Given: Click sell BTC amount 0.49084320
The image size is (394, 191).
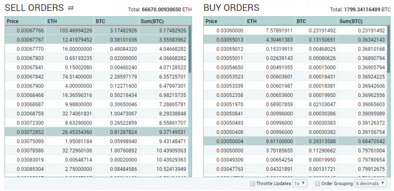Looking at the screenshot, I should point(124,49).
